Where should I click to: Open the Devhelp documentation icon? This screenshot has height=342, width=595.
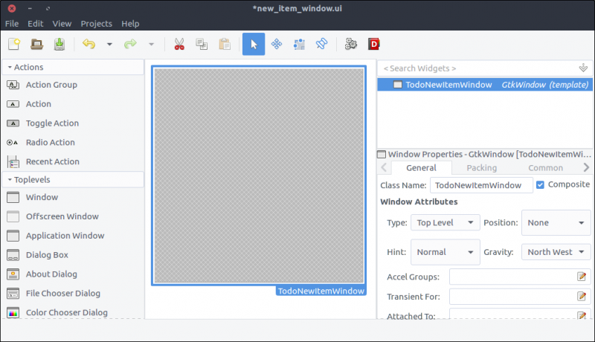(x=373, y=45)
